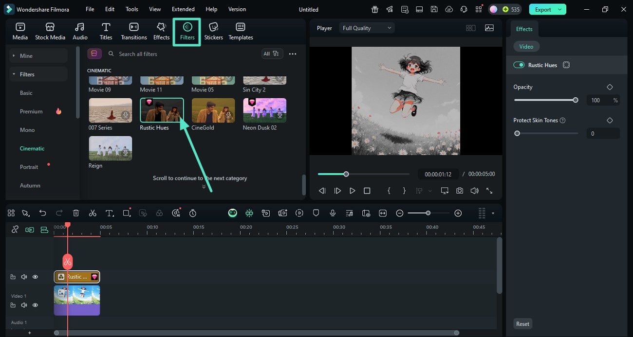Image resolution: width=633 pixels, height=337 pixels.
Task: Select the Reign filter thumbnail
Action: [111, 148]
